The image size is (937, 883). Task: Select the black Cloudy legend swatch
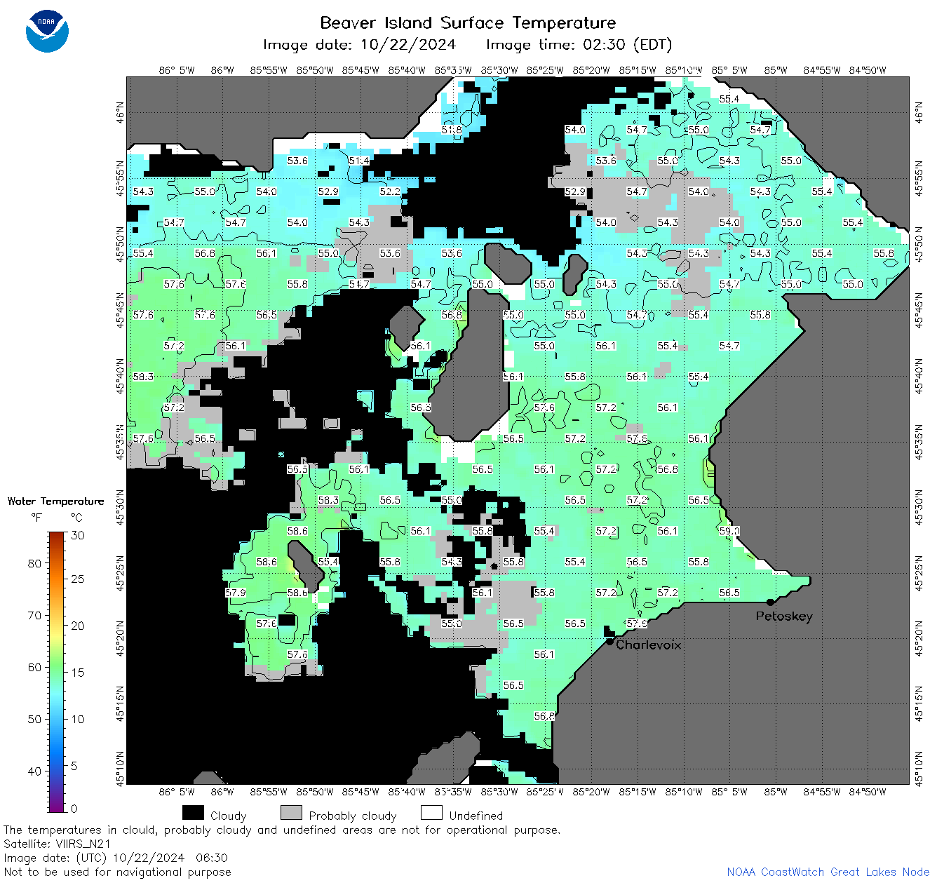coord(193,813)
